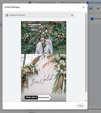101x113 pixels.
Task: Click the eye icon in background toolbar
Action: point(98,9)
